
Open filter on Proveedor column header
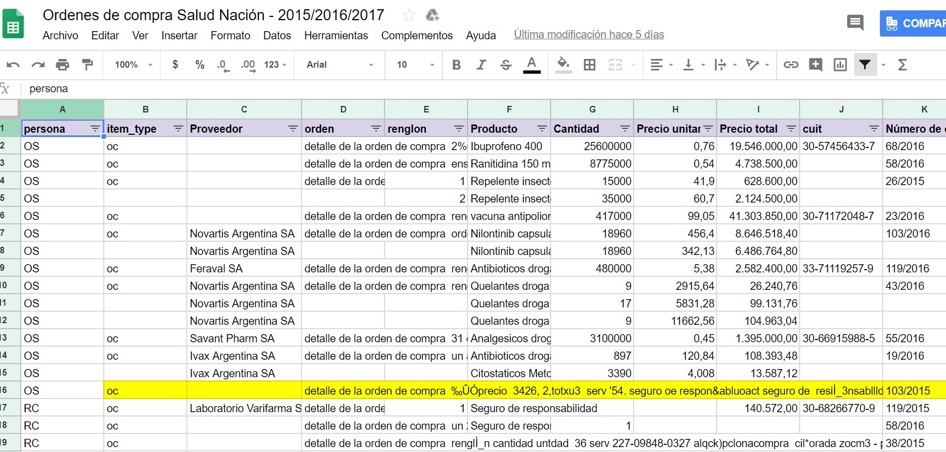pyautogui.click(x=293, y=129)
